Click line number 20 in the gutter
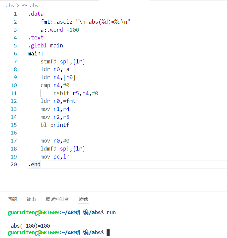Screen dimensions: 227x238 pos(14,164)
